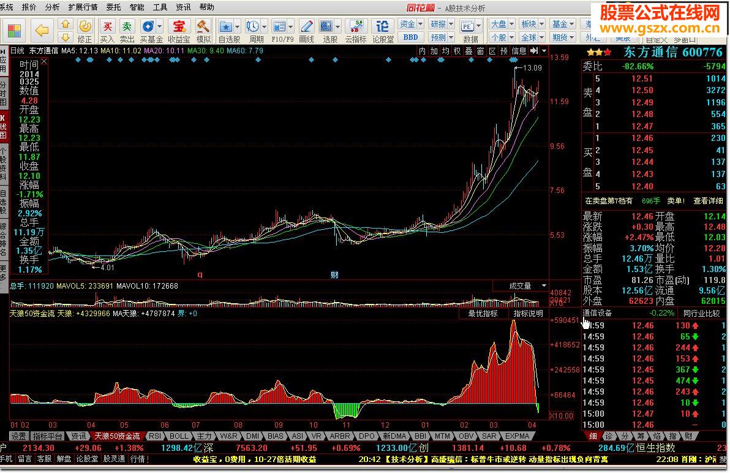Click the yellow down arrow icon
This screenshot has width=730, height=473.
(65, 37)
